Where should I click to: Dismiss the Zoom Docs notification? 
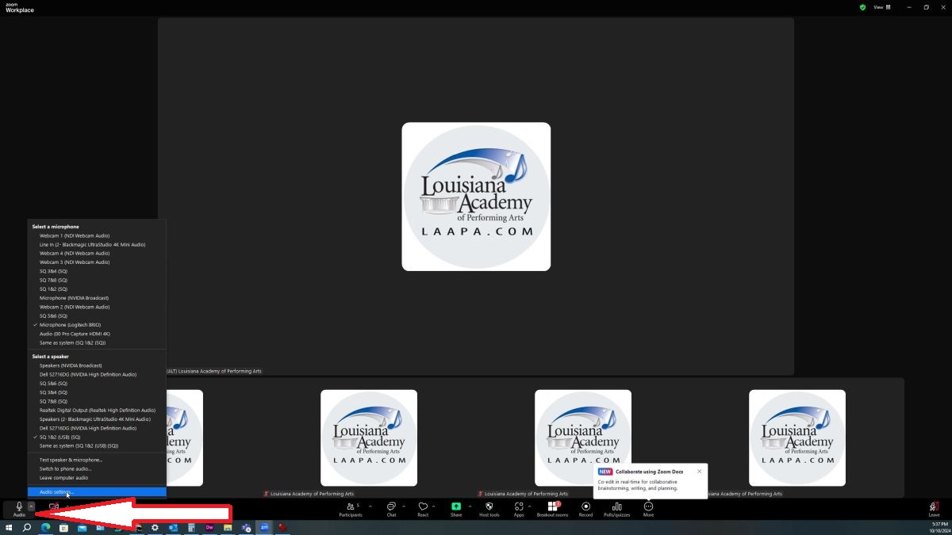[x=699, y=471]
